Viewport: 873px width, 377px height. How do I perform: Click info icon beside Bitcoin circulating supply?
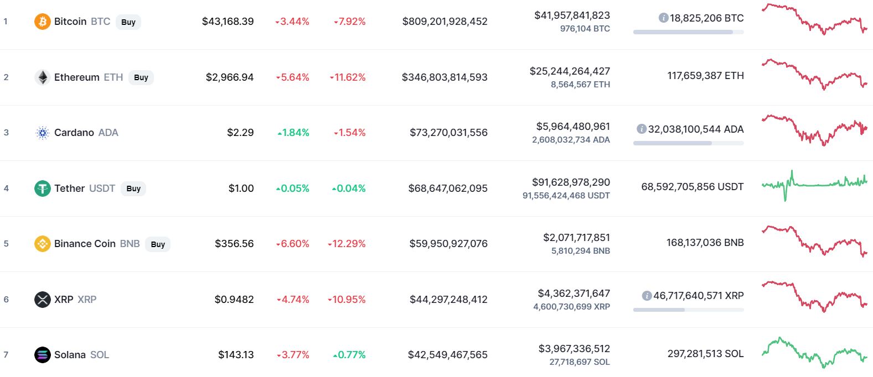[663, 18]
